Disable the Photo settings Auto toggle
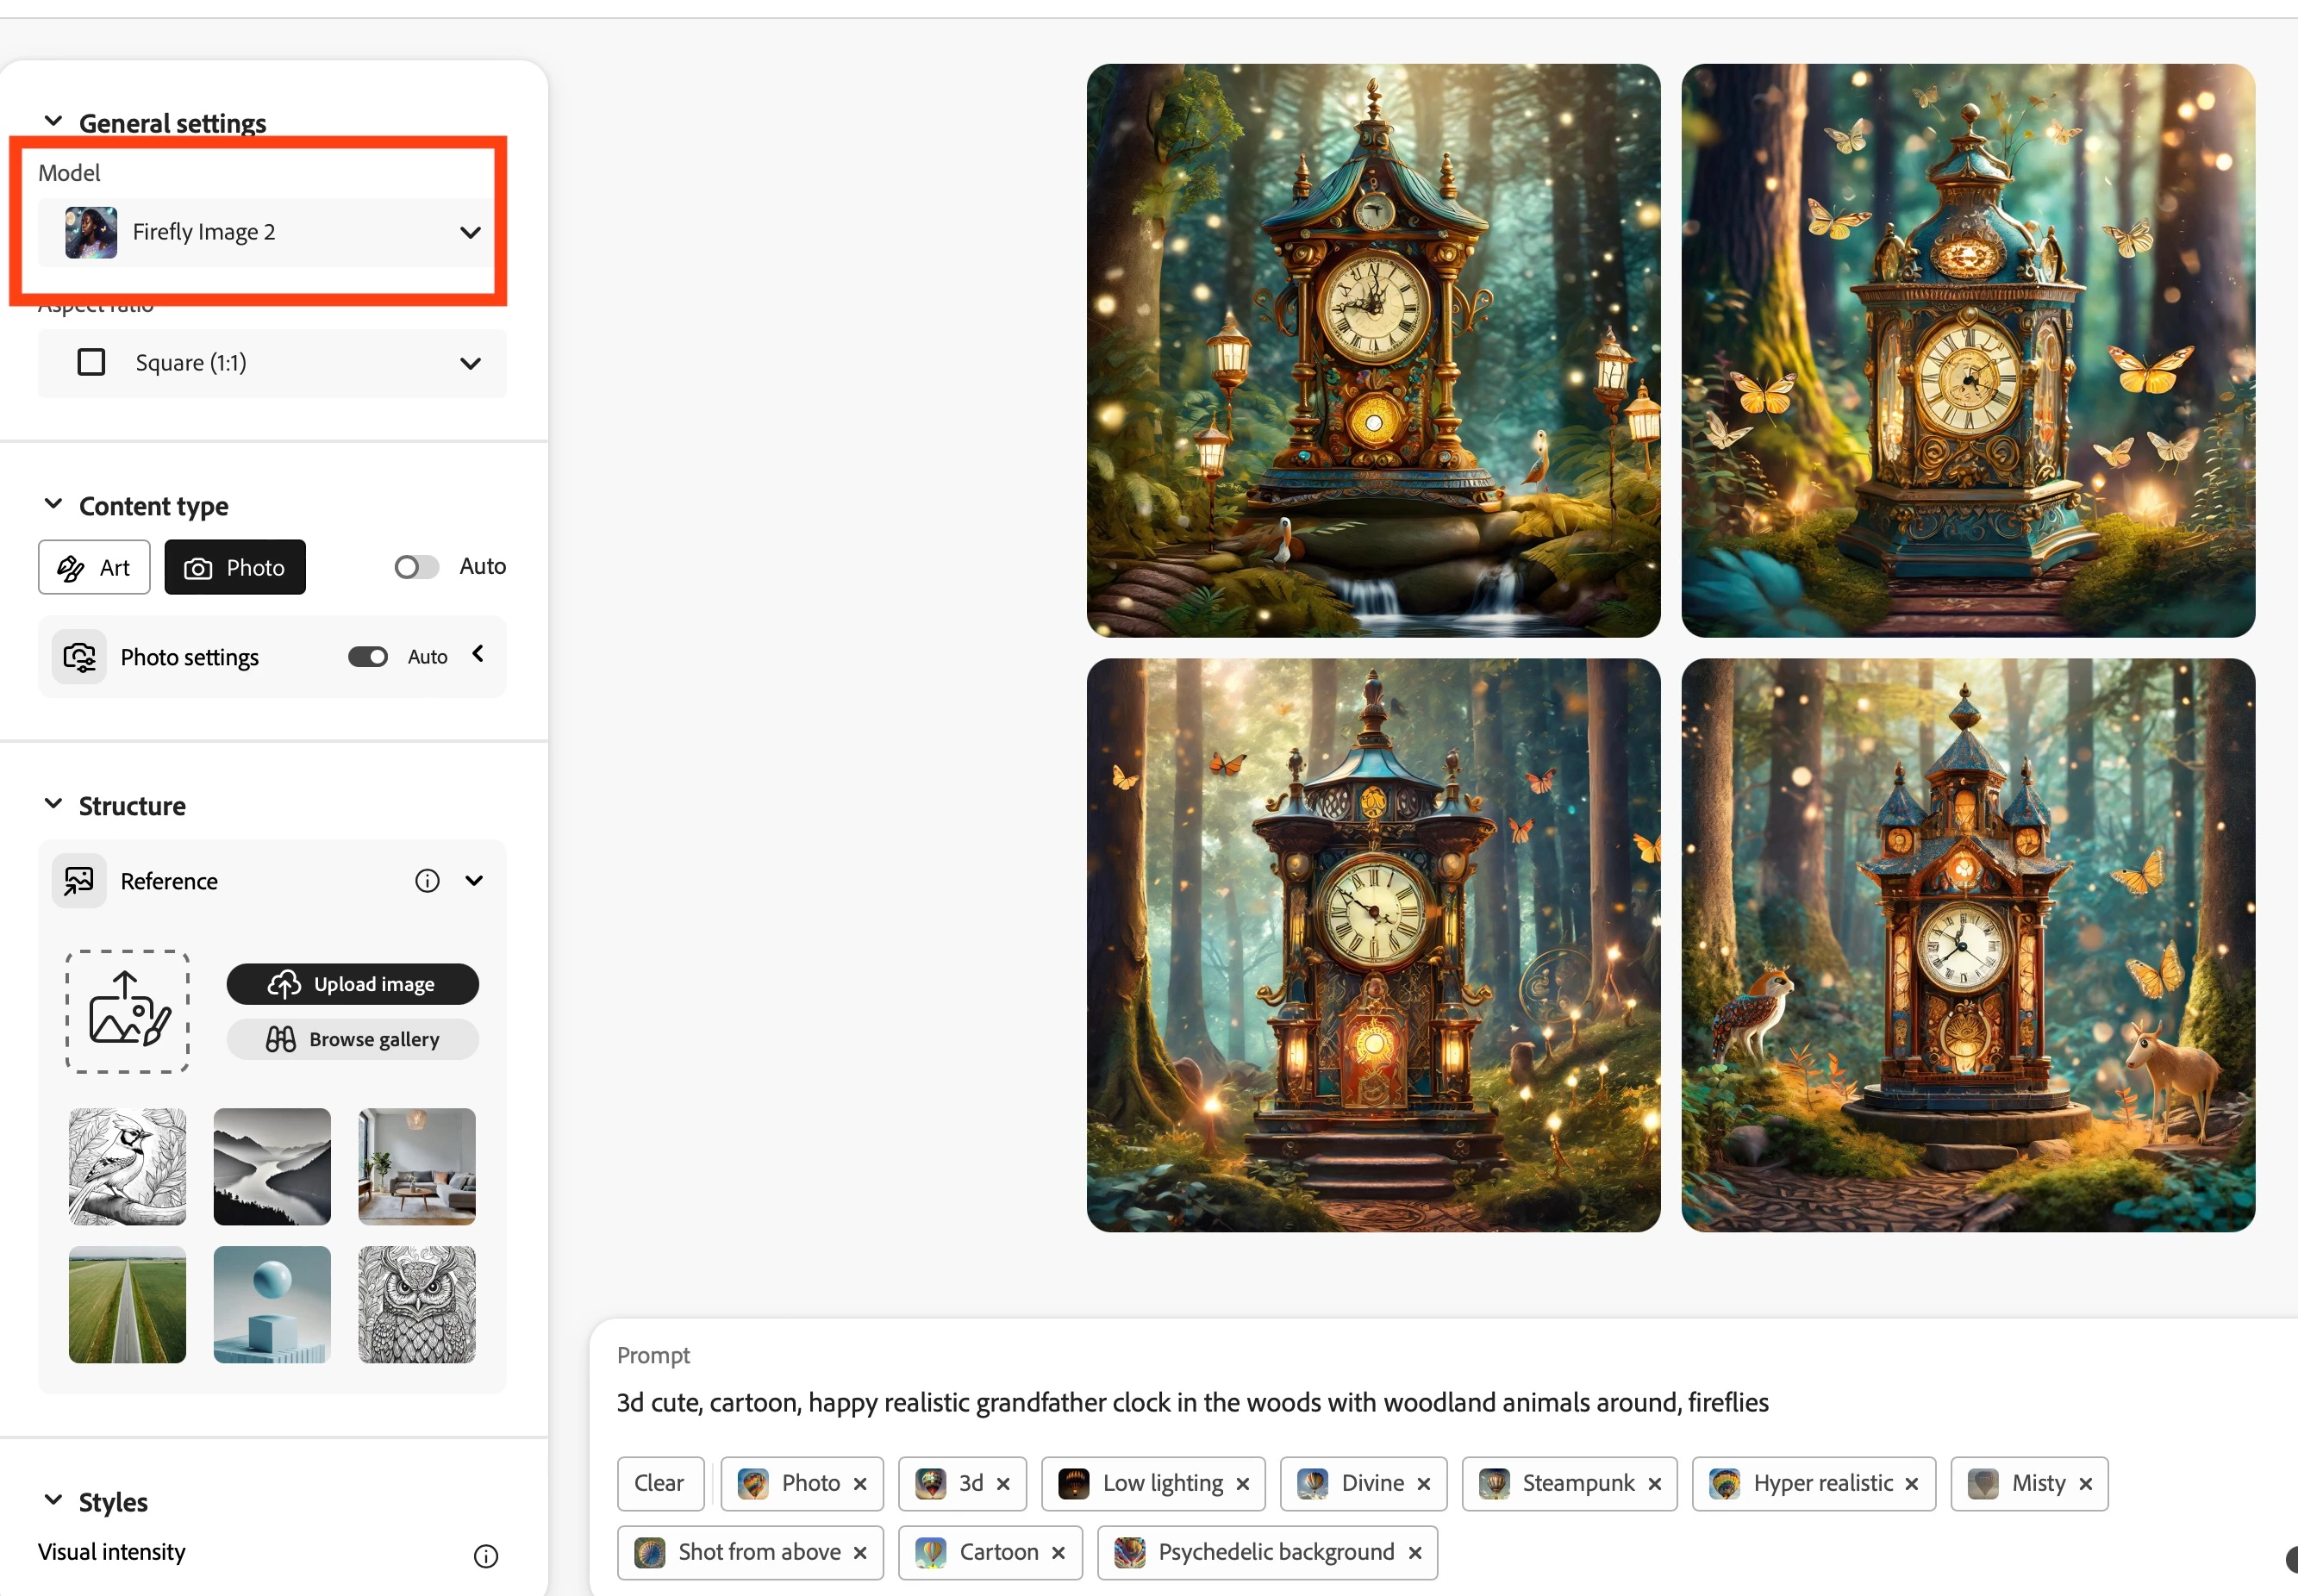Screen dimensions: 2298x1596 coord(368,657)
